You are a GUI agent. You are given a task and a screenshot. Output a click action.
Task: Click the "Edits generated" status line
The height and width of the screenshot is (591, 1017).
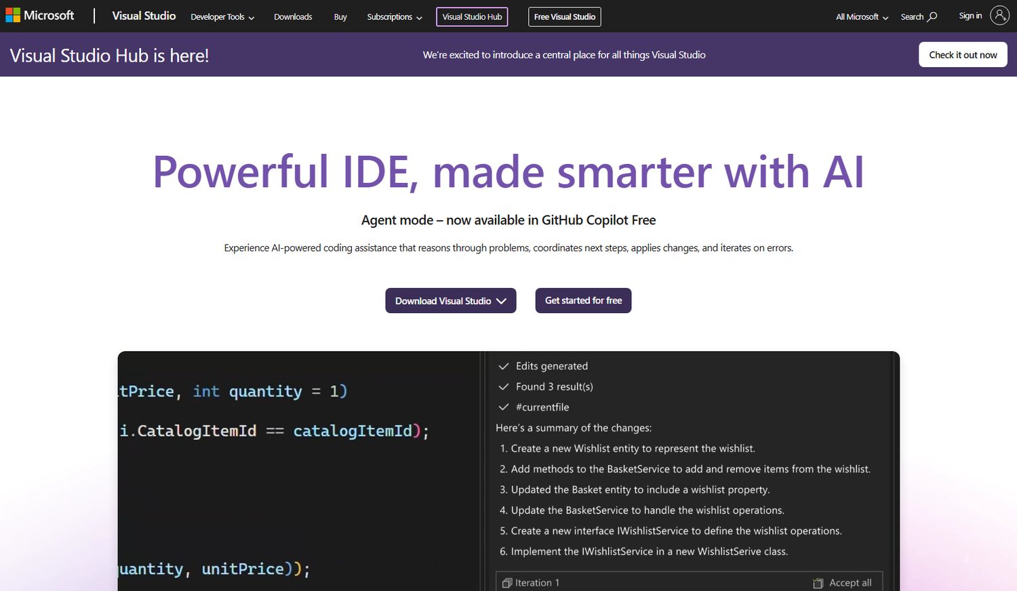[x=551, y=366]
